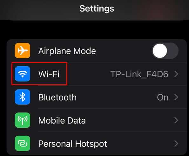Open the Bluetooth menu label
189x156 pixels.
57,97
